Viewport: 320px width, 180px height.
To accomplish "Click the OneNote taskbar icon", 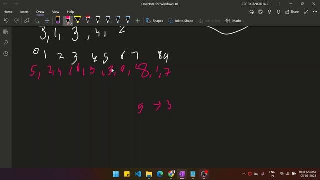I will click(x=182, y=174).
